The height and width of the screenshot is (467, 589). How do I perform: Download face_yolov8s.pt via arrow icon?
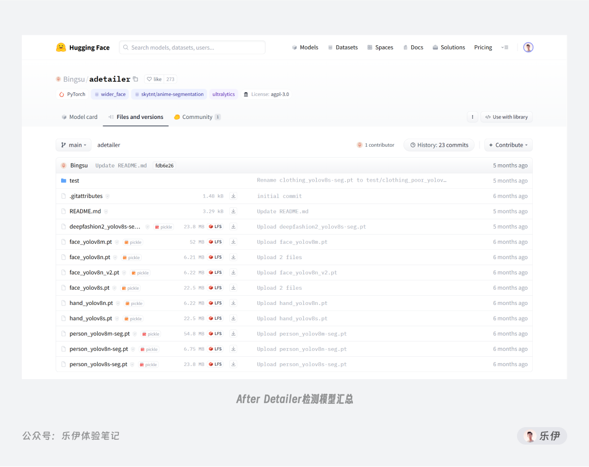tap(233, 288)
